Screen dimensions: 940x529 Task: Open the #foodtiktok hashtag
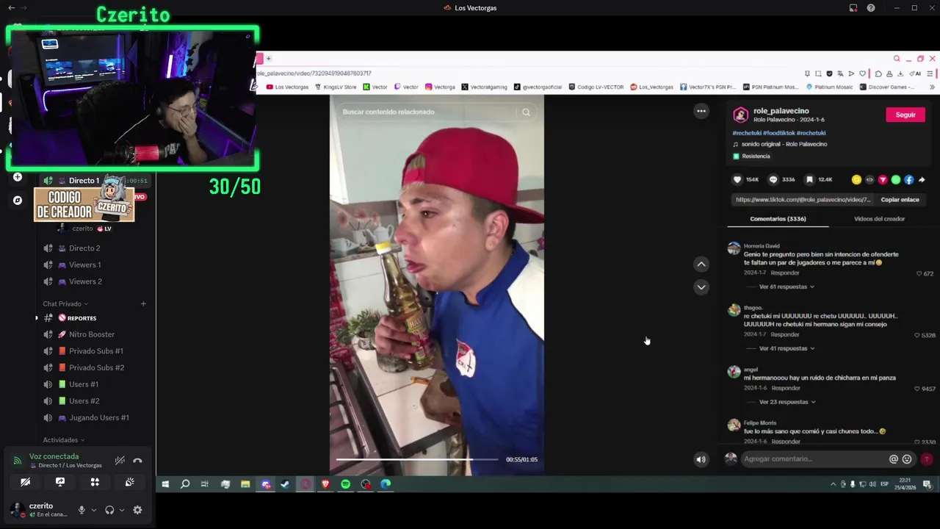[779, 133]
